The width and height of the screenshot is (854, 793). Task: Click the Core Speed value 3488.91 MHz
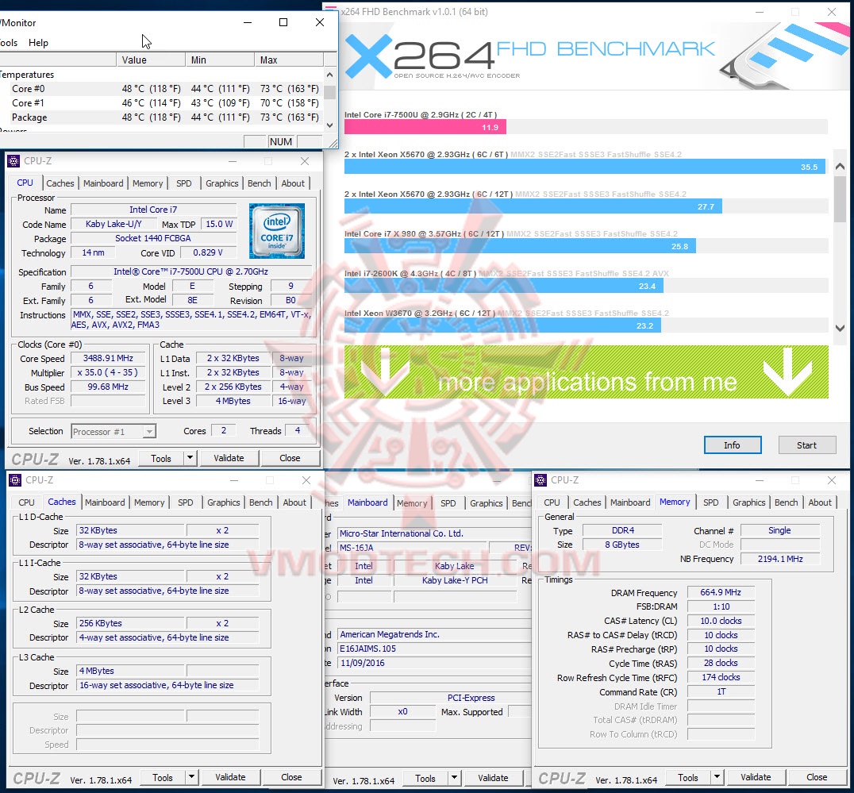pos(108,358)
